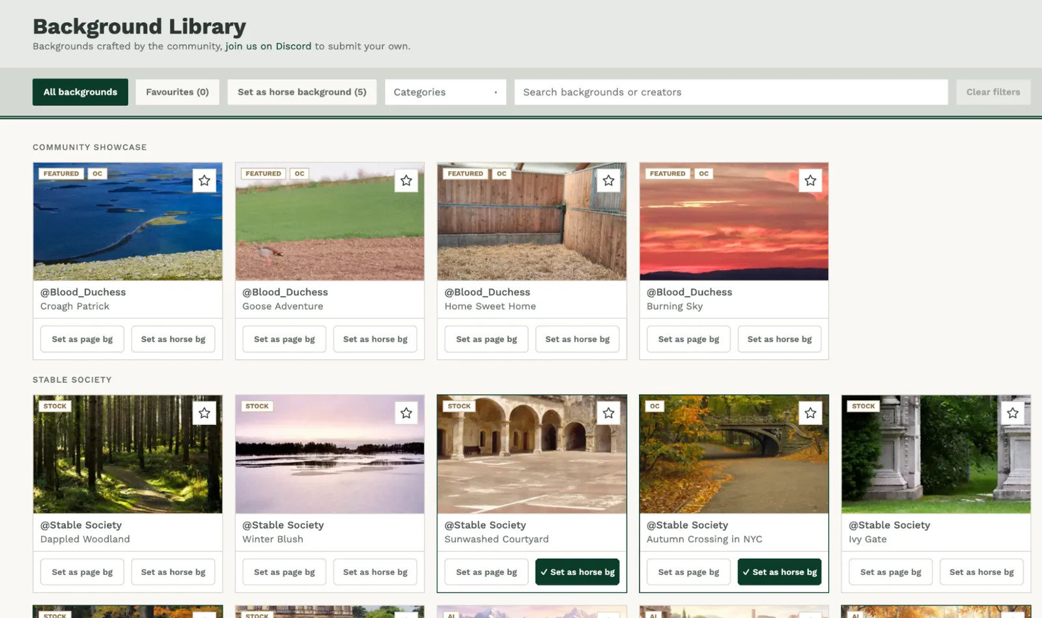Image resolution: width=1042 pixels, height=618 pixels.
Task: Focus the Search backgrounds or creators field
Action: [x=731, y=92]
